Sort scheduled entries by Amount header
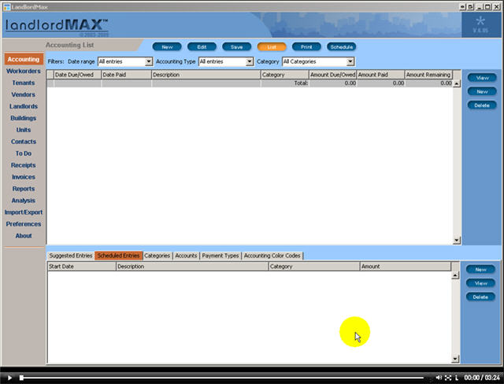504x384 pixels. point(406,267)
